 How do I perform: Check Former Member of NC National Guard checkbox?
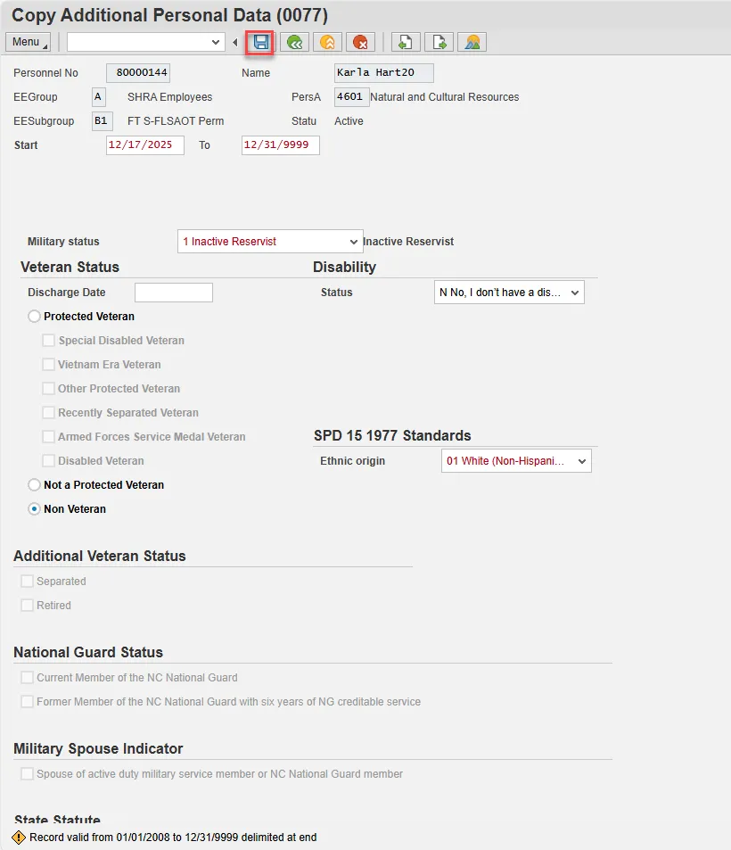(27, 701)
